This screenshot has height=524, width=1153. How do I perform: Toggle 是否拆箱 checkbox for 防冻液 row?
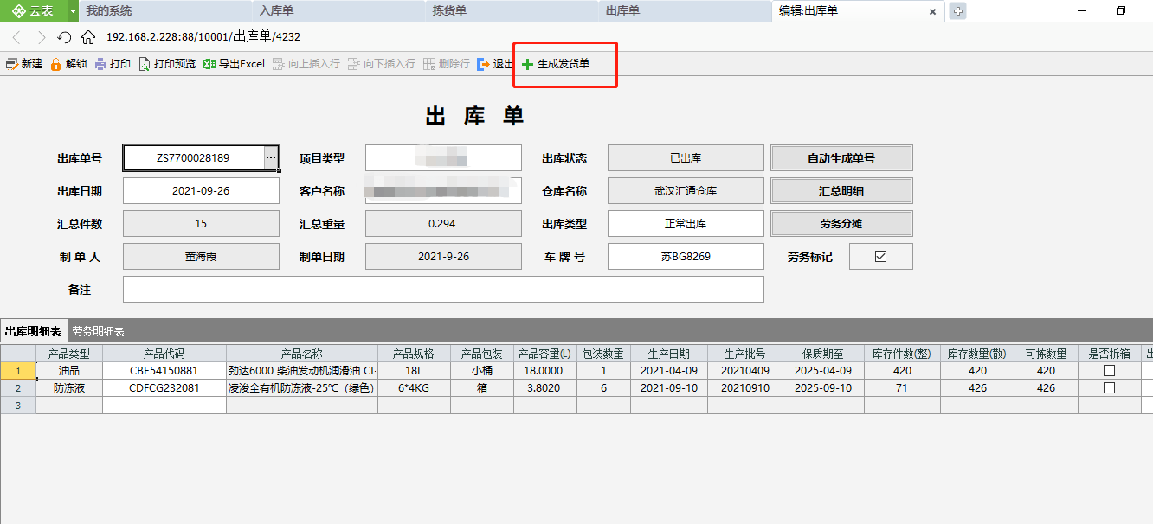point(1109,388)
